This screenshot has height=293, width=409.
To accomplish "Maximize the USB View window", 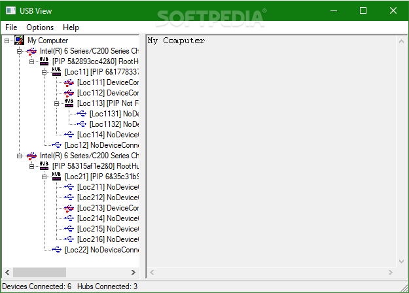I will (363, 10).
